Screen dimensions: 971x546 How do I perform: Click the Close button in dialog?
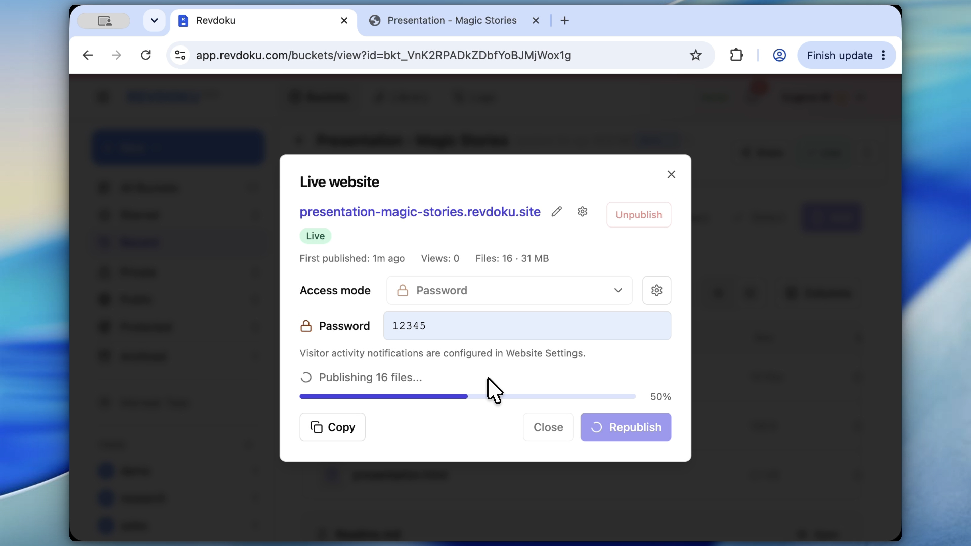pyautogui.click(x=548, y=427)
